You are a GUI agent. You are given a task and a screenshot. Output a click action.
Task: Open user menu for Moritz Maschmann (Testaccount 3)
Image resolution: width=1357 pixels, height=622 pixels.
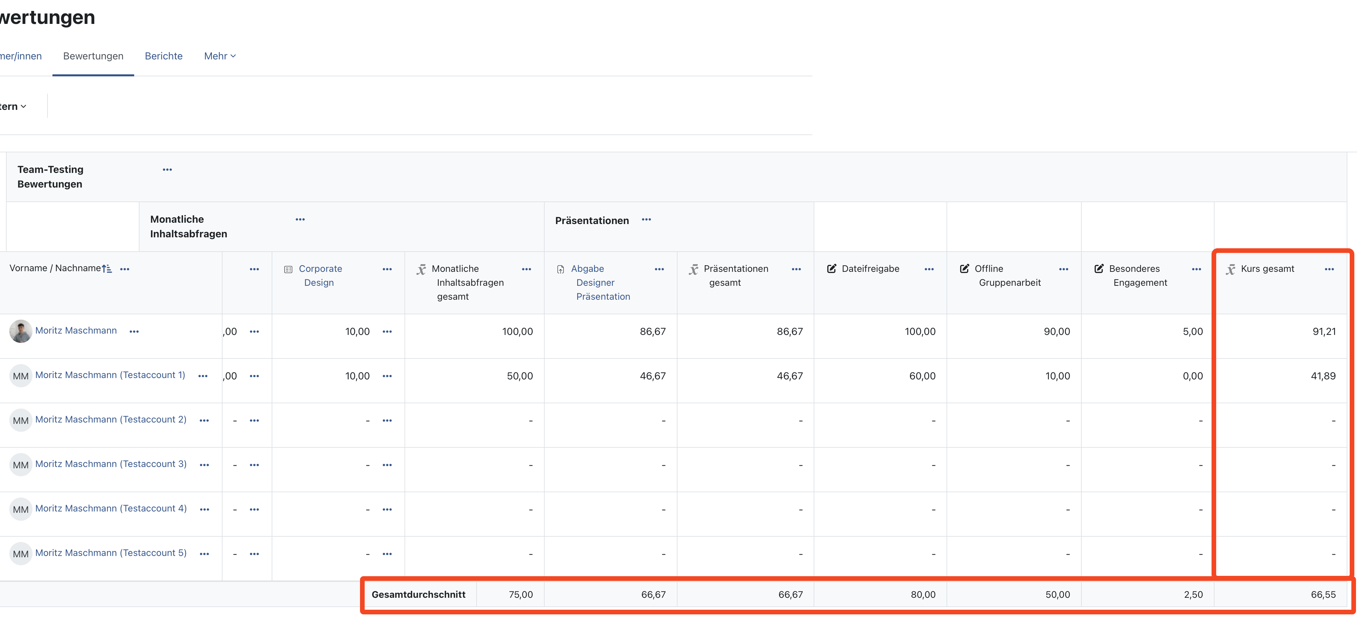point(204,465)
